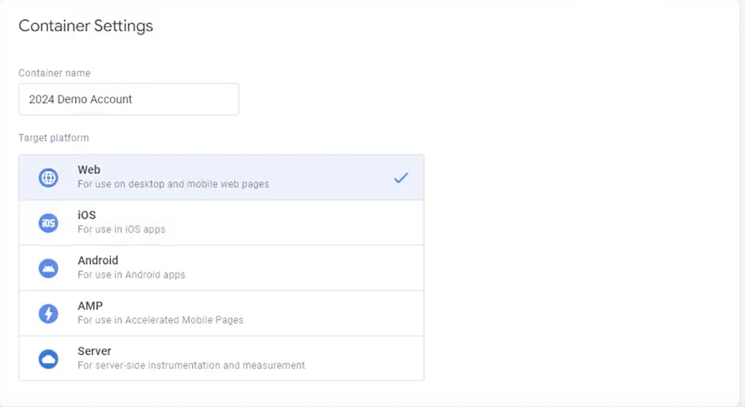Image resolution: width=745 pixels, height=407 pixels.
Task: Click the 'Web' platform title
Action: click(x=89, y=170)
